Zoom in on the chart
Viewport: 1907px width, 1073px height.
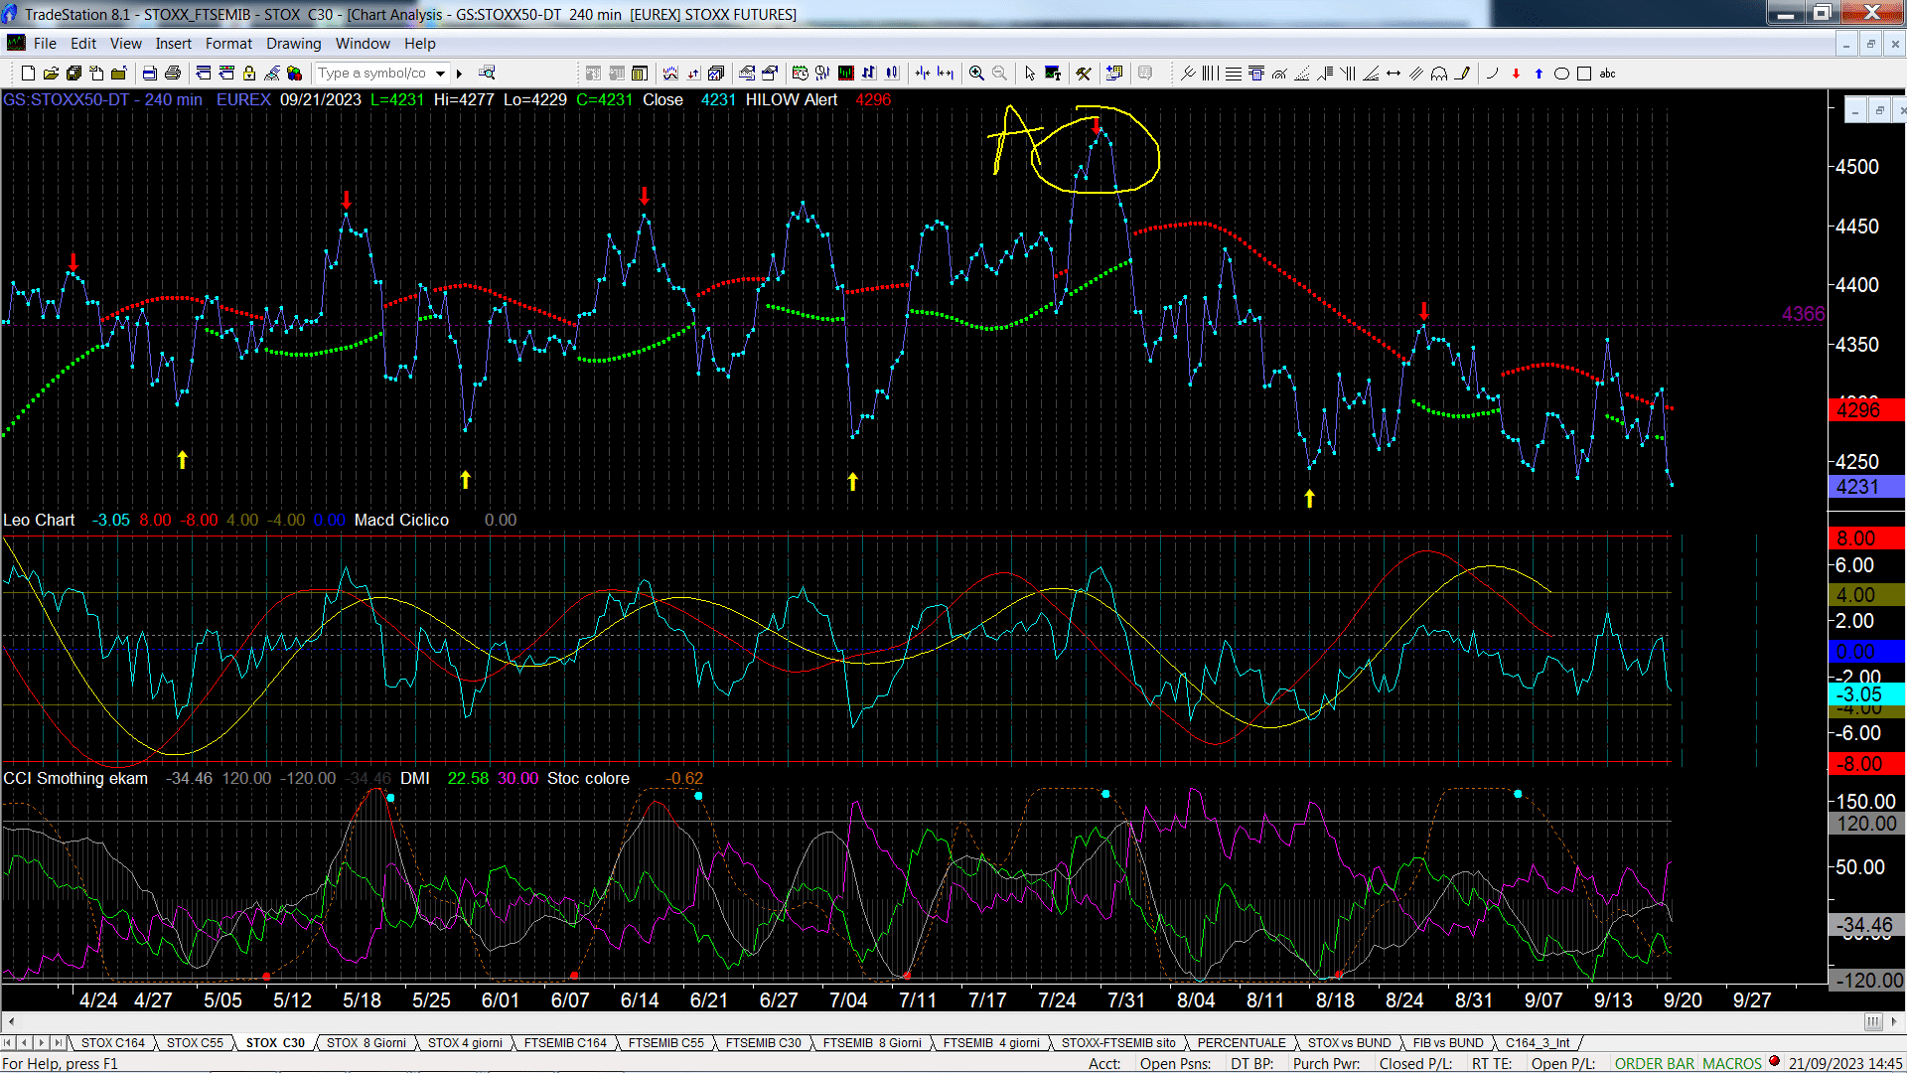pos(976,74)
